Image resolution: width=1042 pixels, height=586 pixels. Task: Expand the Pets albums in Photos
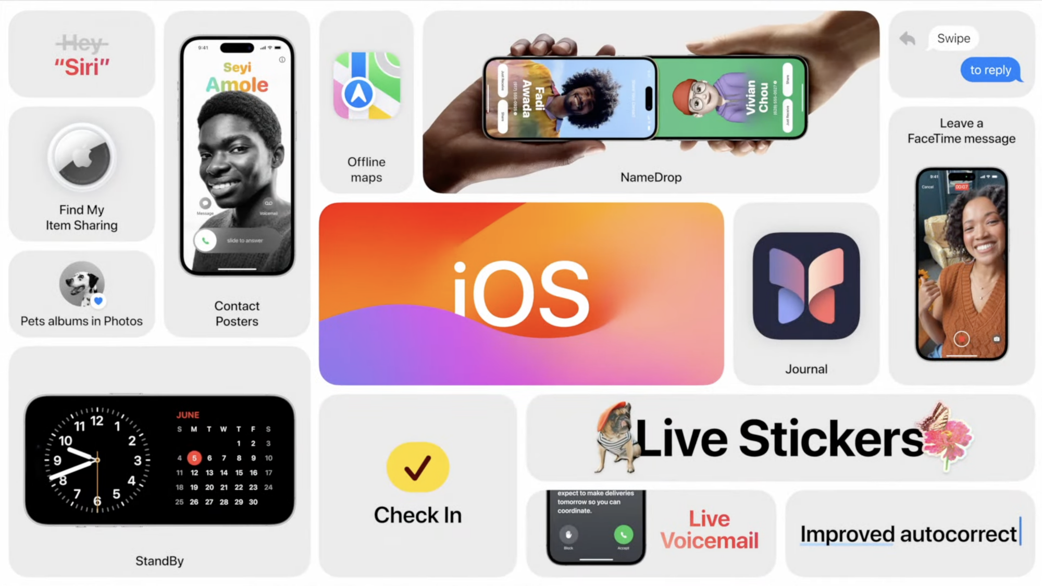[81, 297]
